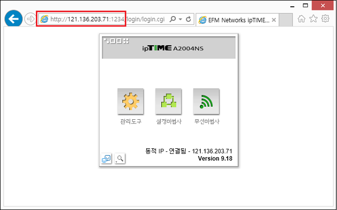Click the 동적 IP 연결됨 status text
337x210 pixels.
tap(189, 151)
